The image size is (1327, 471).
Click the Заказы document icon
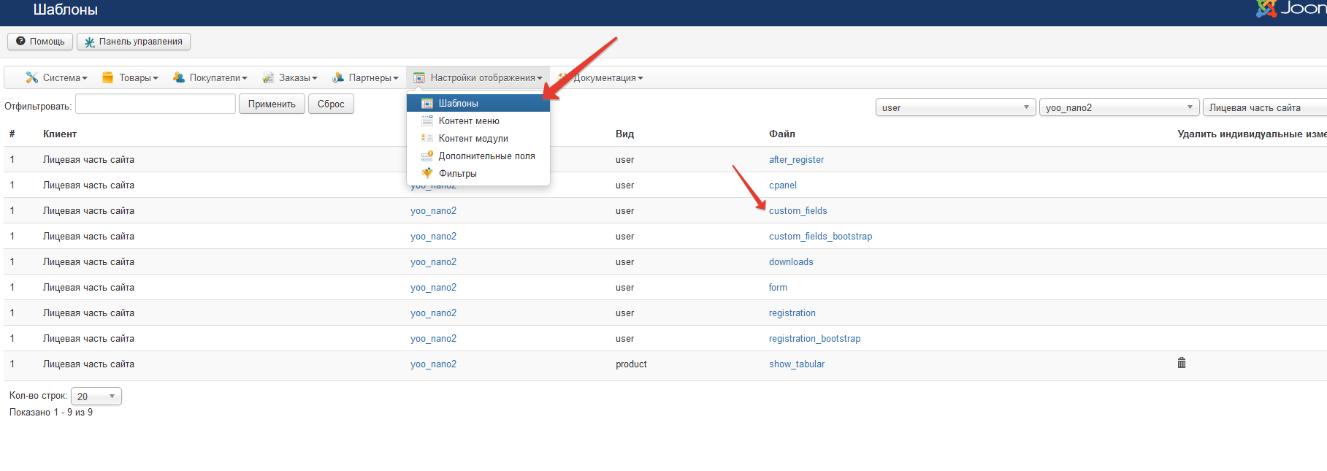click(x=268, y=77)
